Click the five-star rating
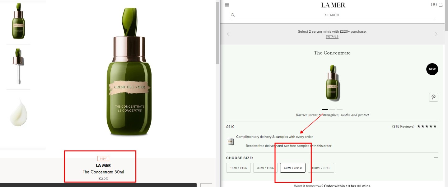 [427, 126]
